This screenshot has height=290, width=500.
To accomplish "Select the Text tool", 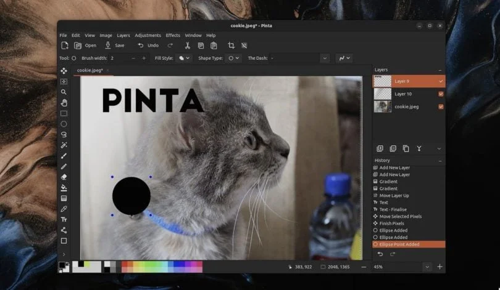I will coord(64,219).
